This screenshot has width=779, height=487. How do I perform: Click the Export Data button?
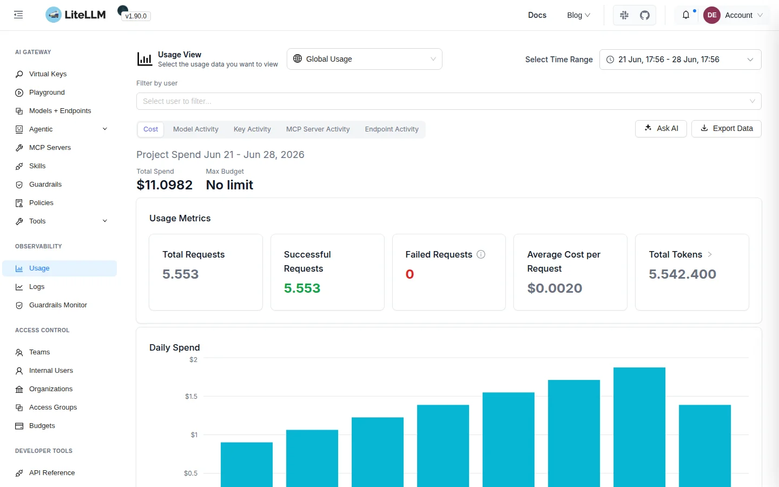(727, 129)
